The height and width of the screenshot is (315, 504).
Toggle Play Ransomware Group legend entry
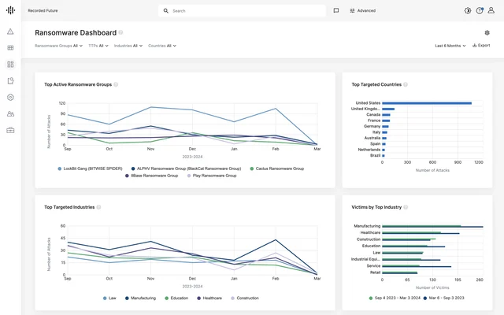(212, 176)
